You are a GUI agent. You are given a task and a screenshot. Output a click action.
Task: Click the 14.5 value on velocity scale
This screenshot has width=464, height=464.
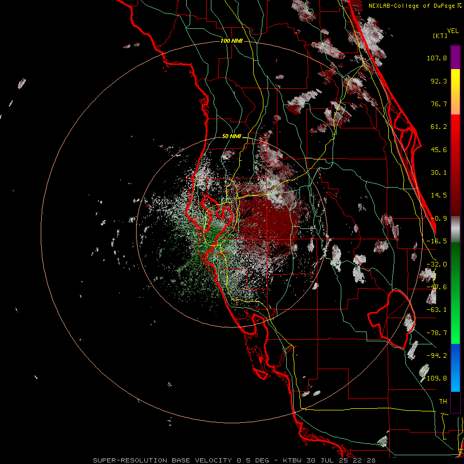[439, 195]
